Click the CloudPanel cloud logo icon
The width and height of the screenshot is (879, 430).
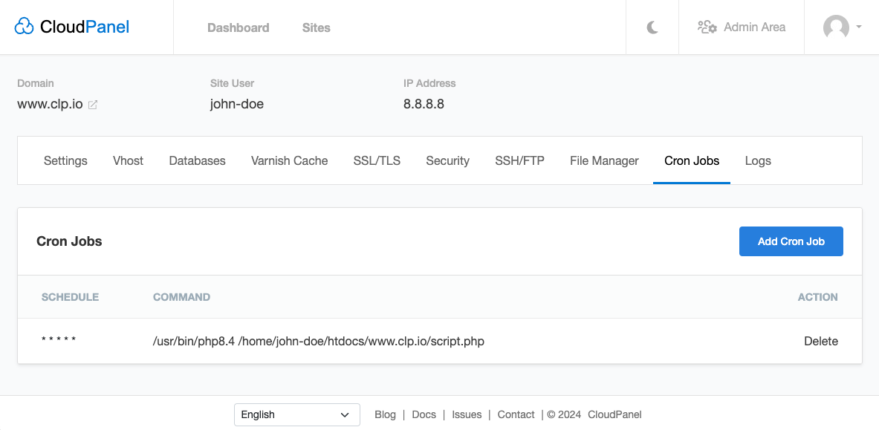point(25,27)
